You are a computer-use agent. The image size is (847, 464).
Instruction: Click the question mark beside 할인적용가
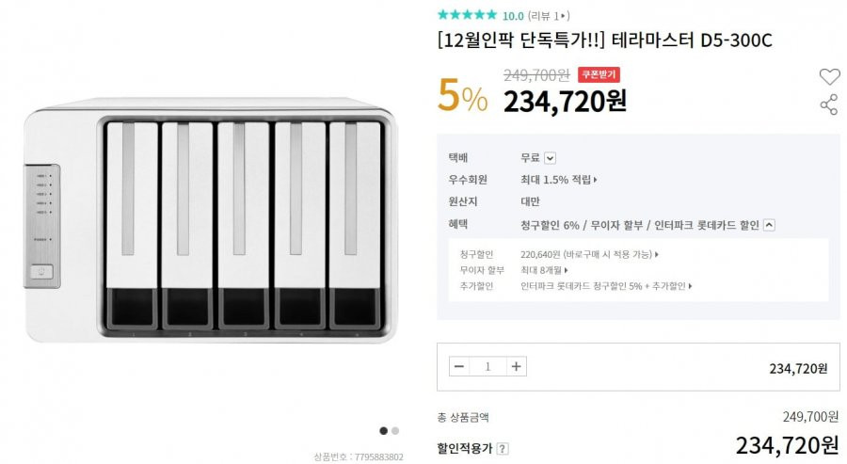coord(503,448)
